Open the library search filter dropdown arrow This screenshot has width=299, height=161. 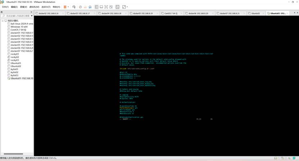pos(32,16)
